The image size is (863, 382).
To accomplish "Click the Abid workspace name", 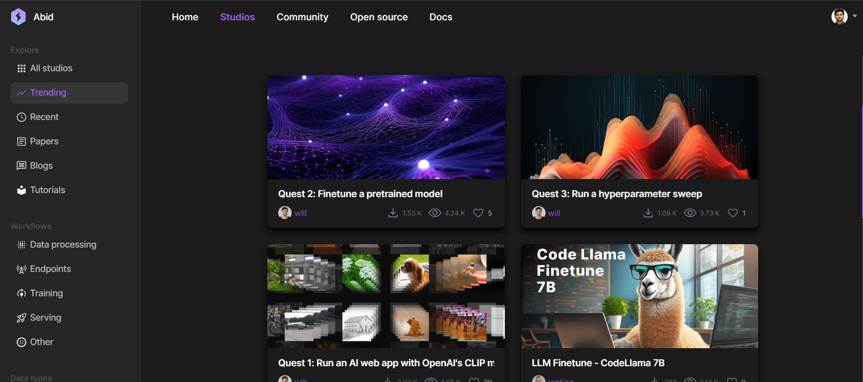I will coord(43,17).
